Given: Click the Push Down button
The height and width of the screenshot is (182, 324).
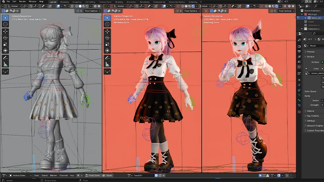Looking at the screenshot, I should [93, 175].
